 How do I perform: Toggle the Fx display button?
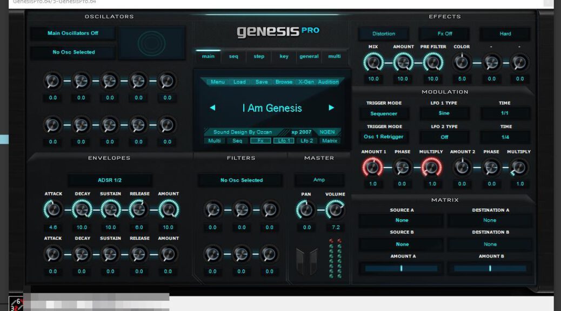click(261, 141)
